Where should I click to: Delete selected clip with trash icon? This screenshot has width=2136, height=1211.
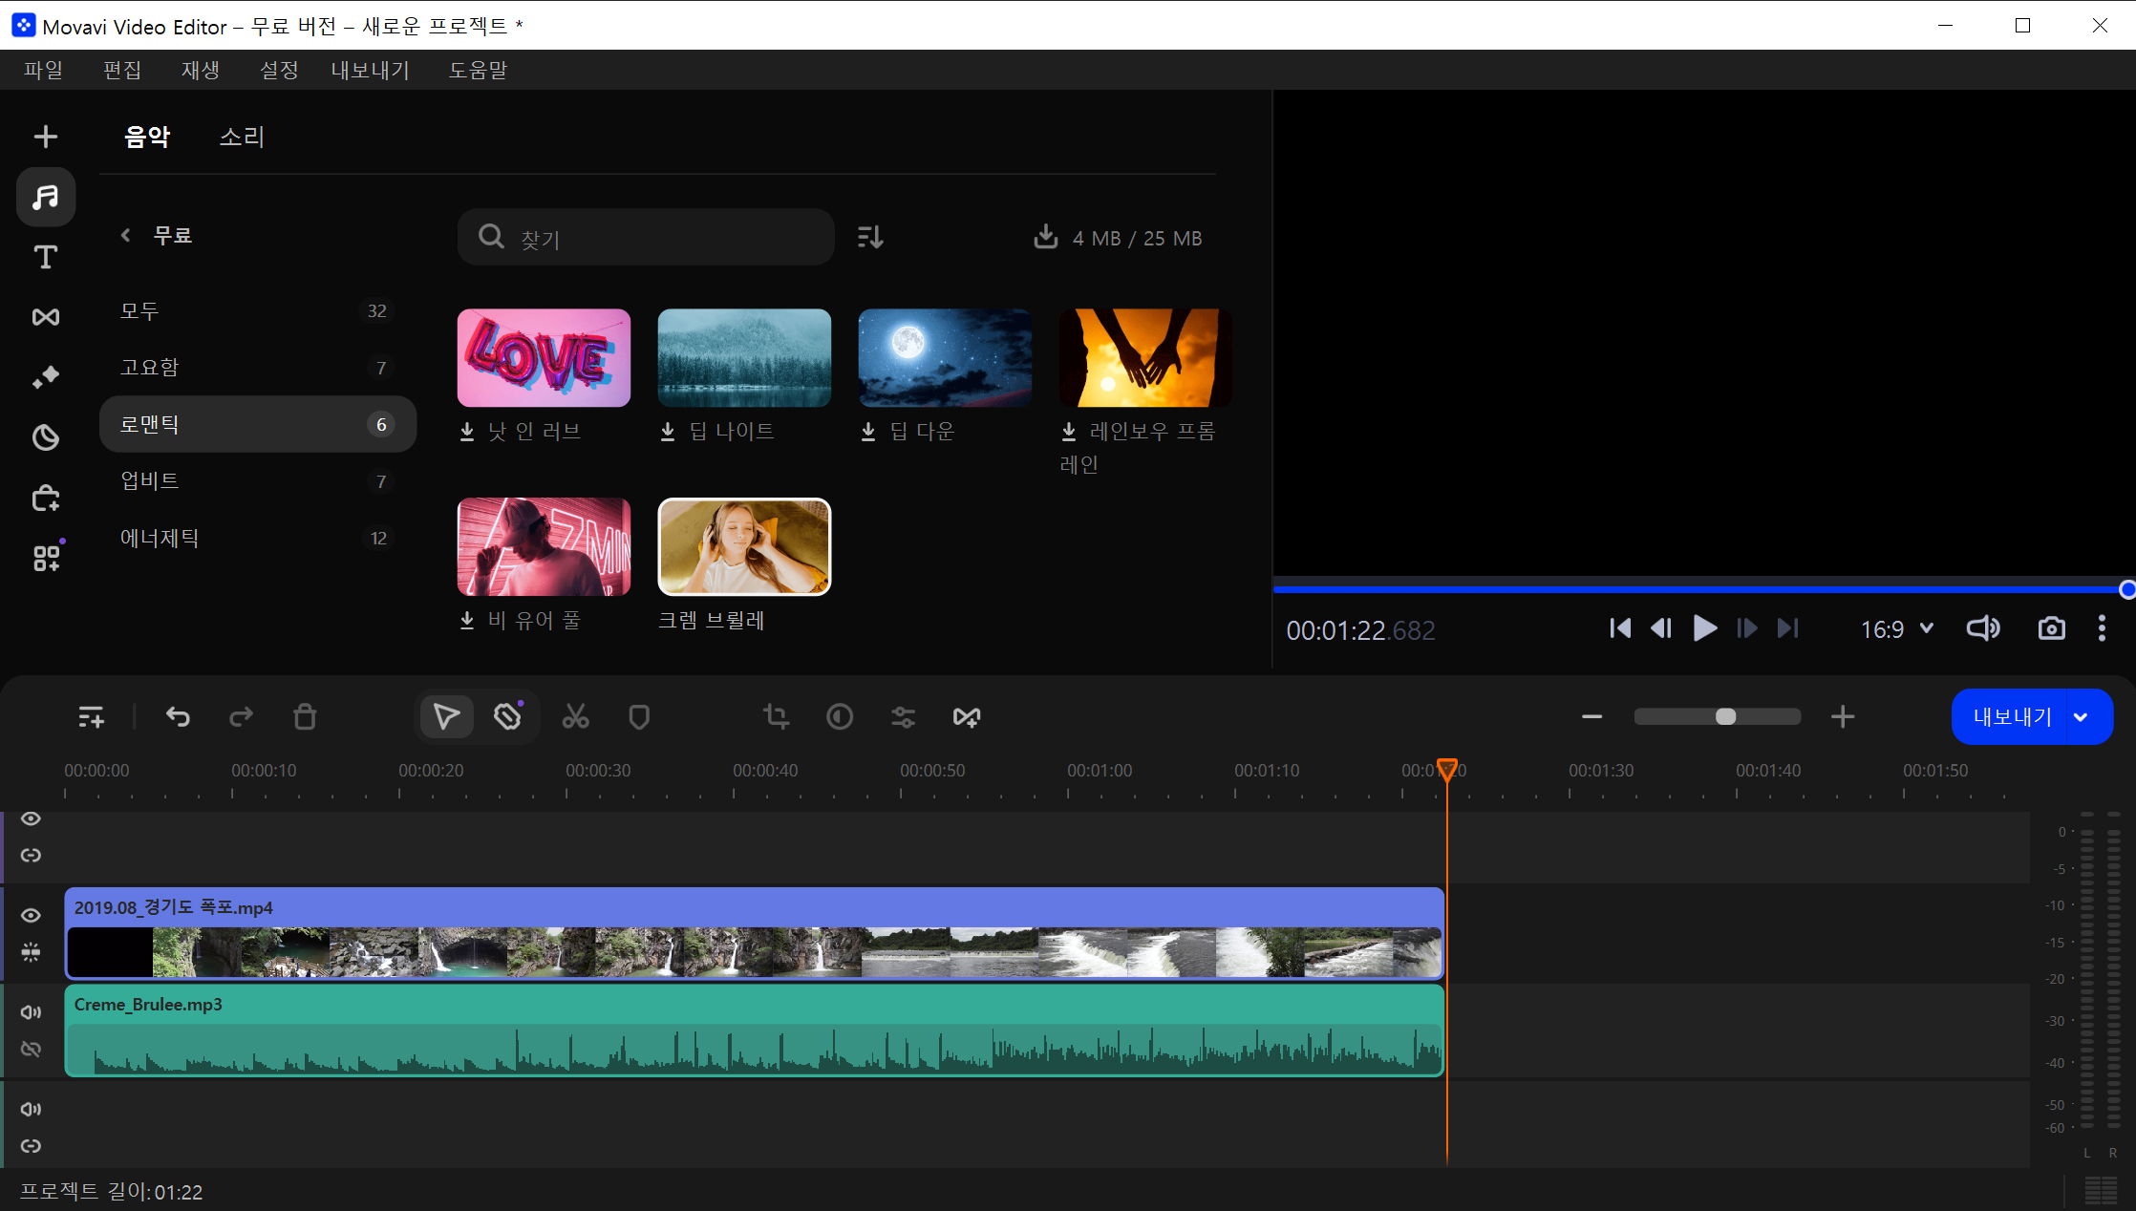[305, 716]
